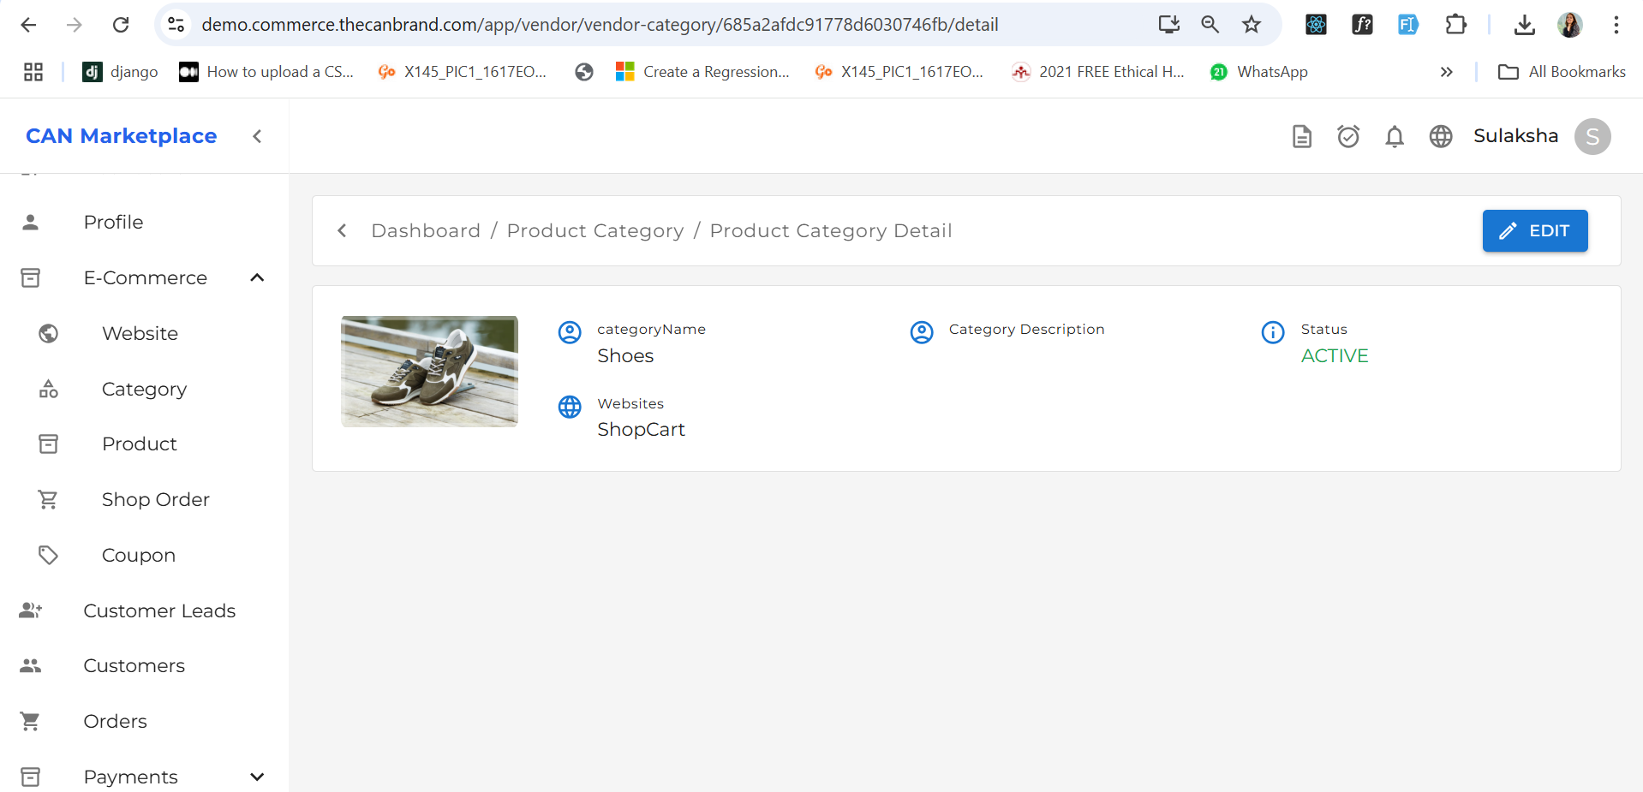Select the Product box icon in sidebar

pos(48,444)
